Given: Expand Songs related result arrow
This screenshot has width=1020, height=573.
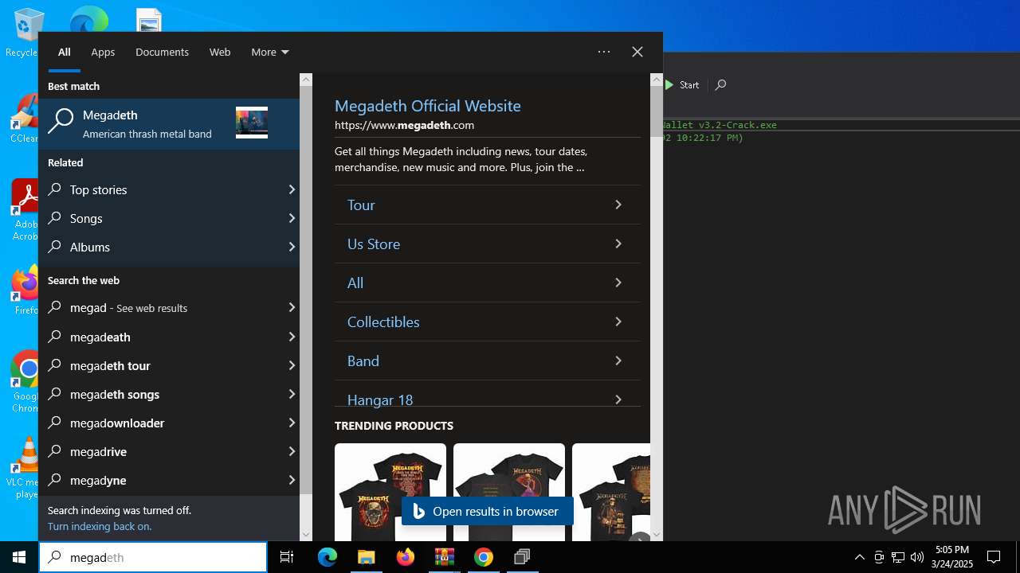Looking at the screenshot, I should [292, 218].
